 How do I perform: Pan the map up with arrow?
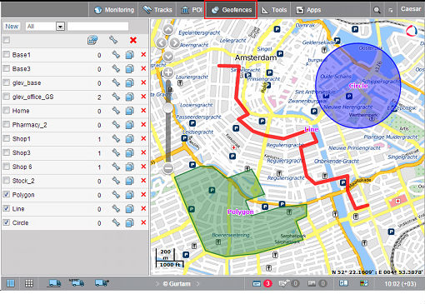(168, 29)
